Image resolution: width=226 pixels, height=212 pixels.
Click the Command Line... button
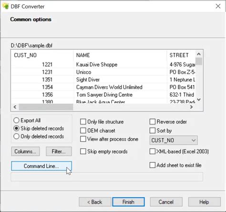tap(41, 166)
